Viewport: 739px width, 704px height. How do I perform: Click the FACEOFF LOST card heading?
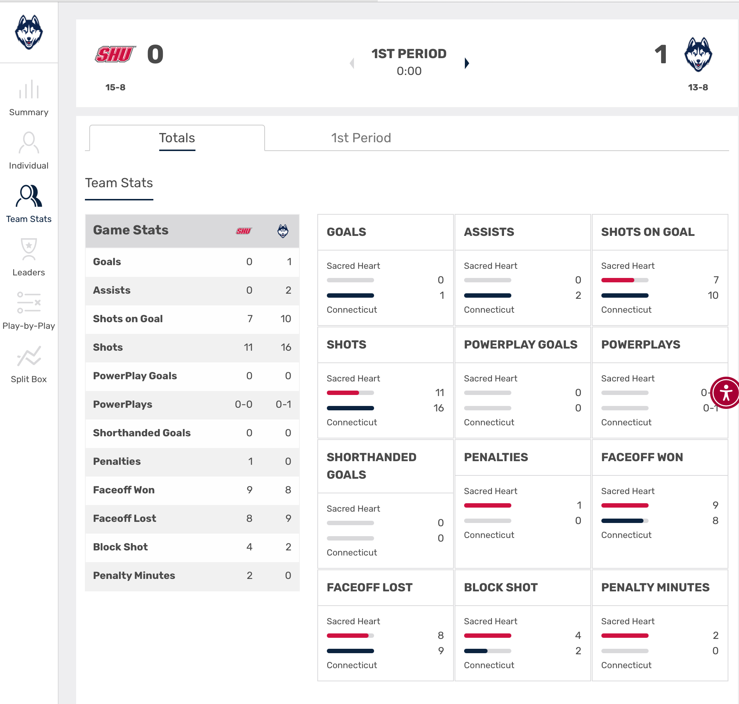[x=370, y=587]
